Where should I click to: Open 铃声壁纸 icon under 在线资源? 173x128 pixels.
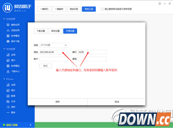tap(8, 36)
